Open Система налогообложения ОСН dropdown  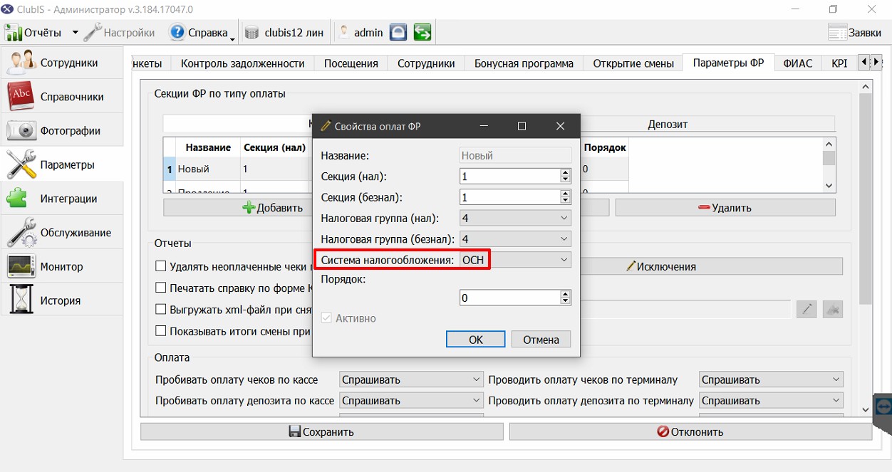click(x=515, y=260)
